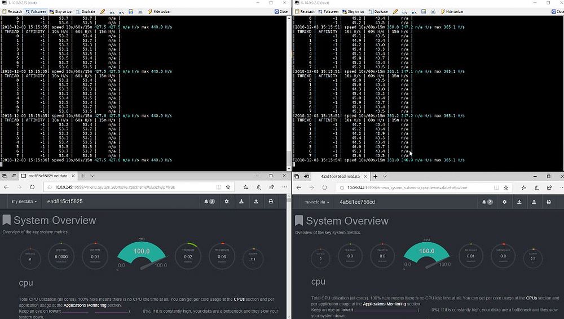Screen dimensions: 564x319
Task: Select the ead815c15825 netdata browser tab
Action: (42, 176)
